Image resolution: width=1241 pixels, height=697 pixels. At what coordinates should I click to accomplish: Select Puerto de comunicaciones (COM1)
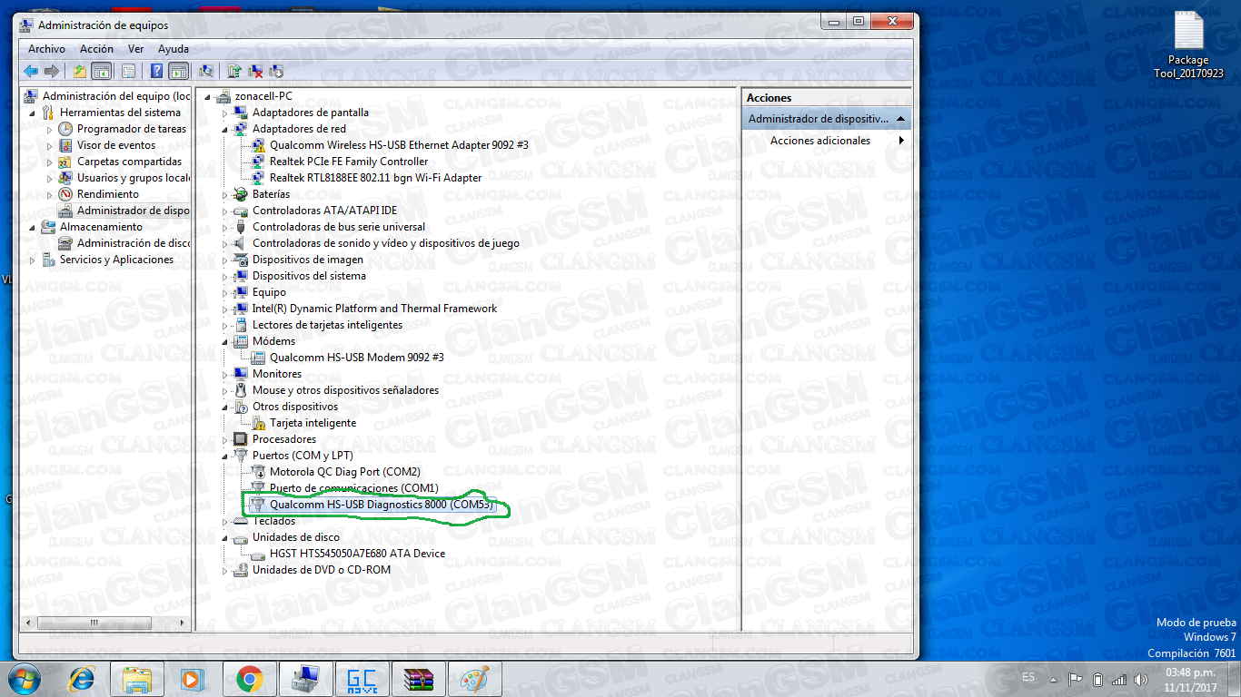pyautogui.click(x=354, y=488)
